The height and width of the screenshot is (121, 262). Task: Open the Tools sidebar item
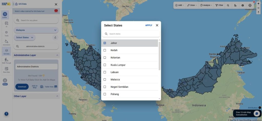click(6, 33)
